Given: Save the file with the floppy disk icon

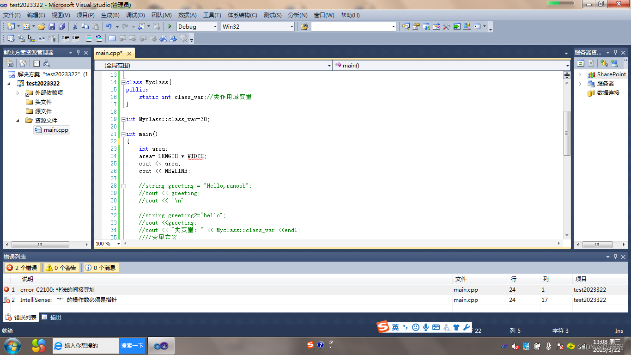Looking at the screenshot, I should pos(52,26).
